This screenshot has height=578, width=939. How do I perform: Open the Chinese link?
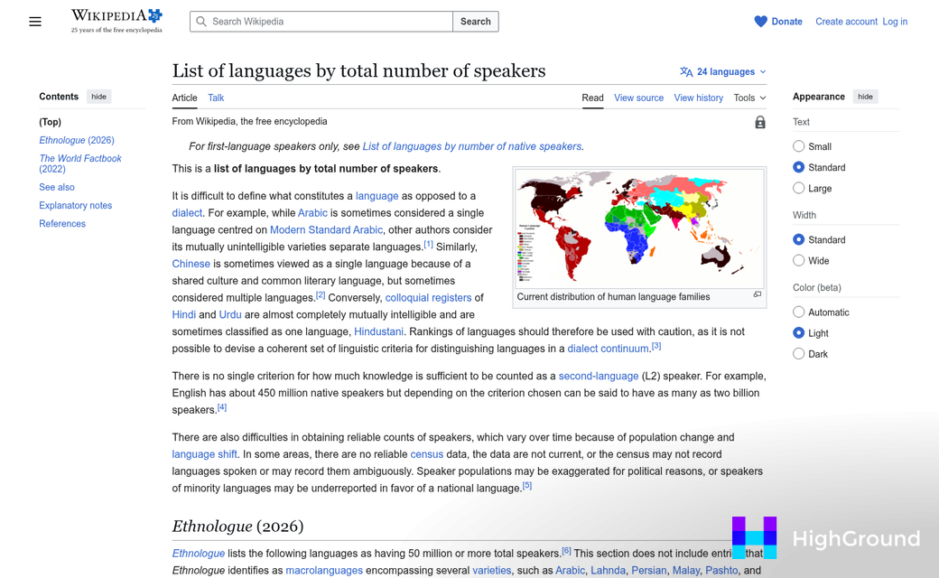(x=191, y=264)
